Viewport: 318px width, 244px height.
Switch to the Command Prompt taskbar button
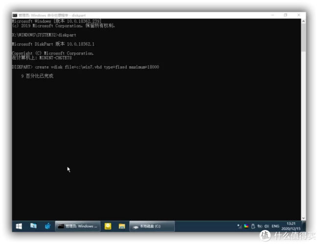(x=77, y=226)
